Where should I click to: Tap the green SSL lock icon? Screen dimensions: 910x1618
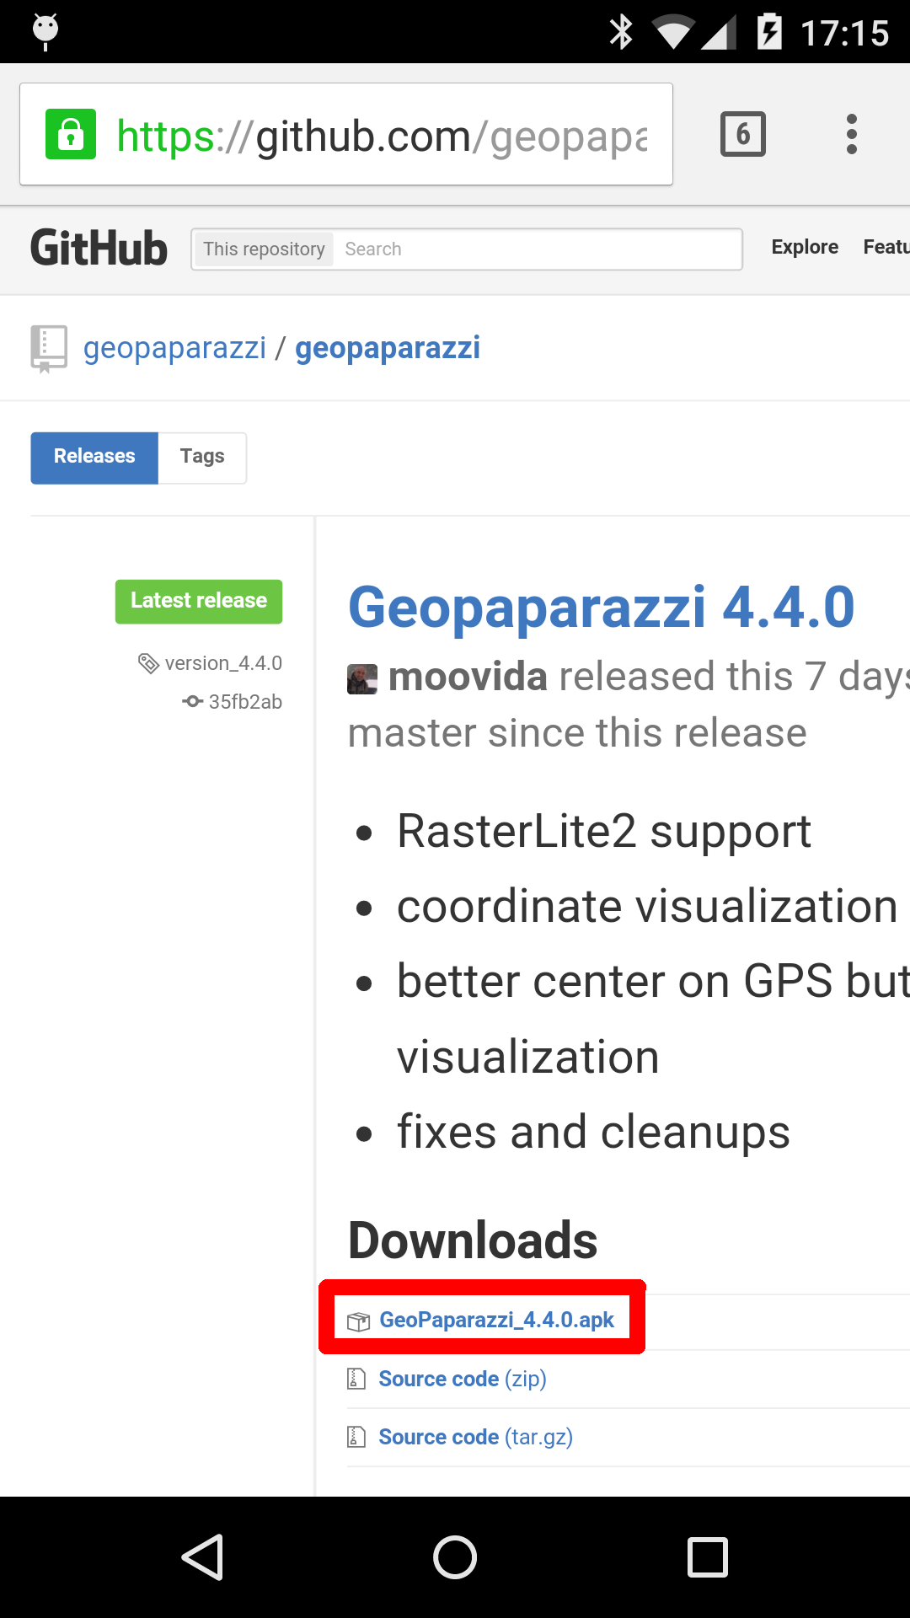pyautogui.click(x=71, y=134)
